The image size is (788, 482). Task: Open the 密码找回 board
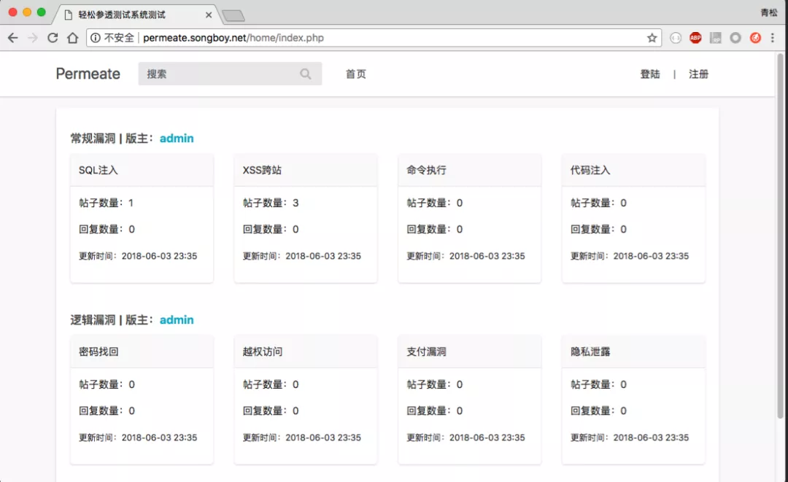tap(98, 351)
